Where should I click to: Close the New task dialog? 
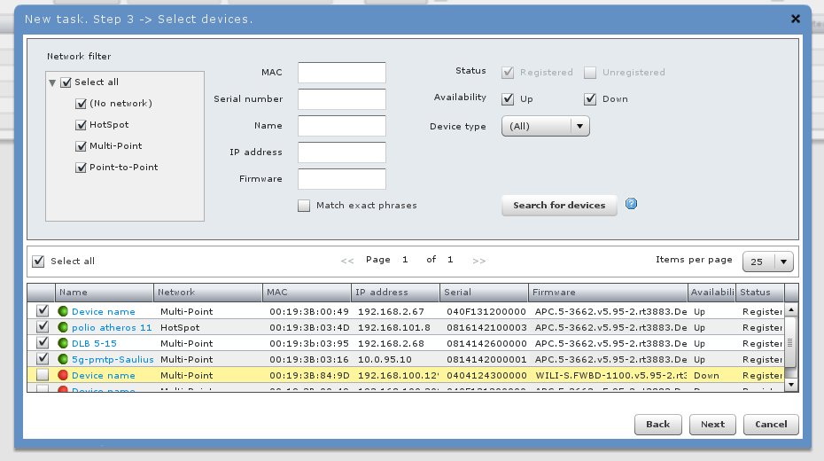(x=796, y=19)
